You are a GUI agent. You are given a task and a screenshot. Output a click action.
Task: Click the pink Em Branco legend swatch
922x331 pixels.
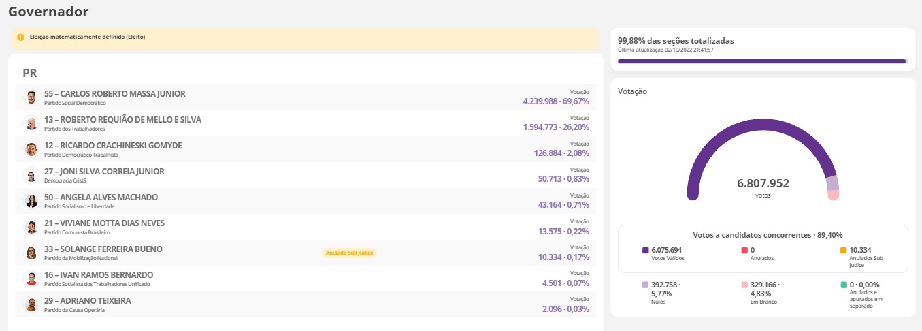coord(744,285)
